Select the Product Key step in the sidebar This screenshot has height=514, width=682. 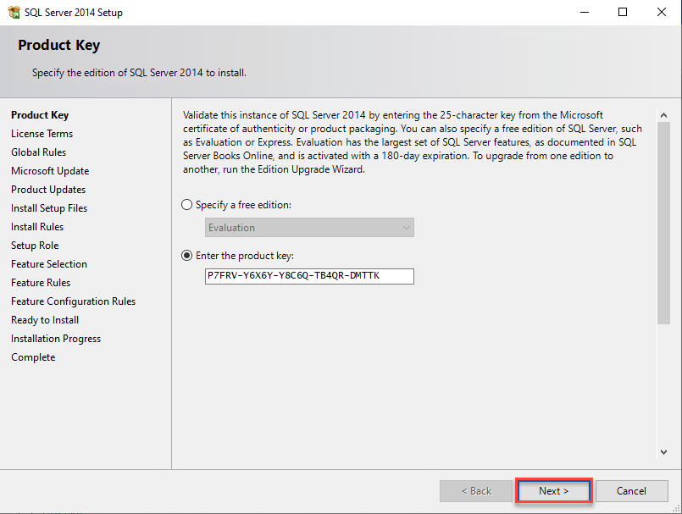click(40, 115)
